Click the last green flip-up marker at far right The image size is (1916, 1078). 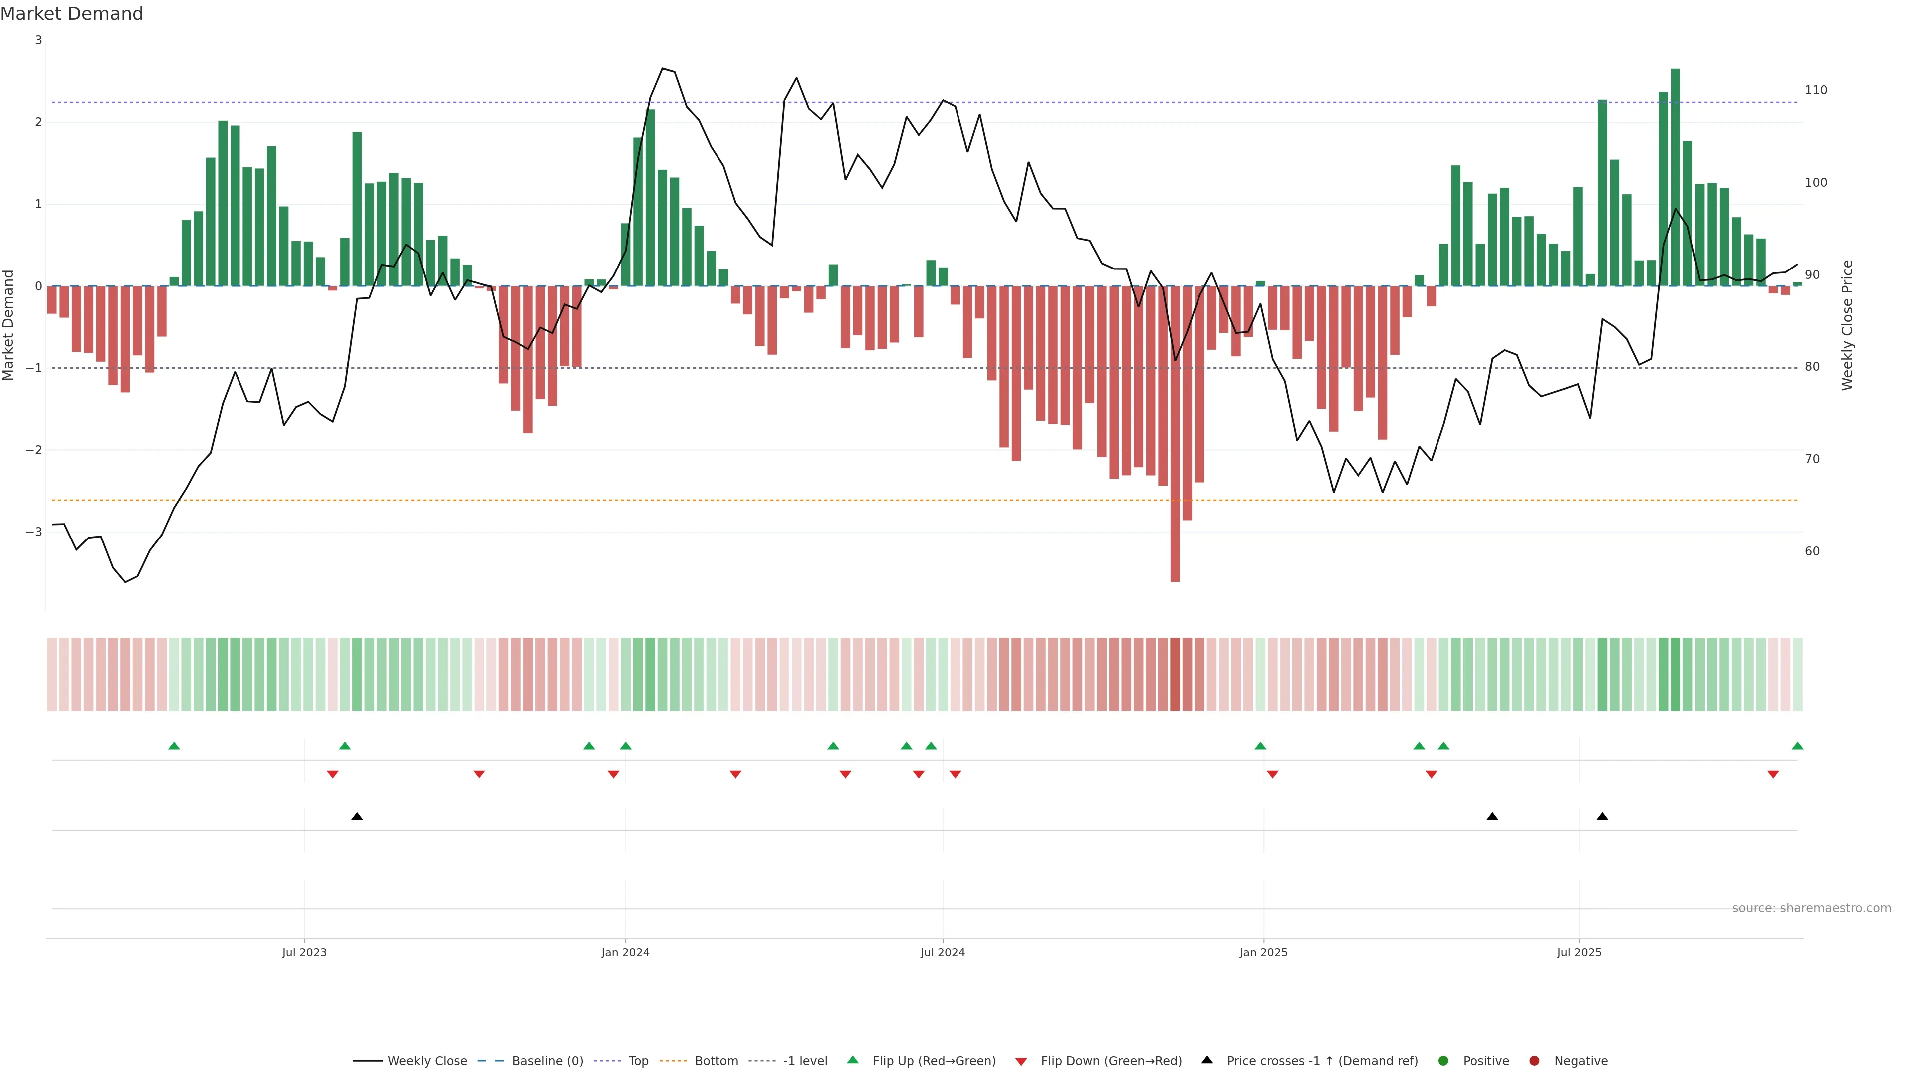click(1798, 746)
